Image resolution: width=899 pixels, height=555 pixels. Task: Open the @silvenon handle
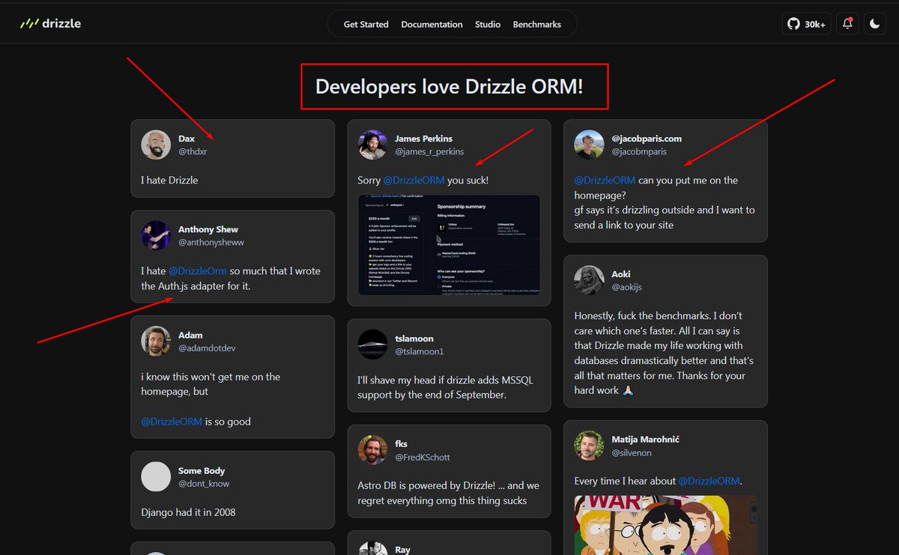pos(632,452)
